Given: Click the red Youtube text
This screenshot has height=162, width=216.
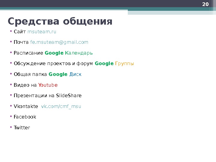Looking at the screenshot, I should click(48, 85).
